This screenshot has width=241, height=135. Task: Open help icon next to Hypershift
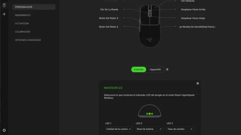coord(167,69)
